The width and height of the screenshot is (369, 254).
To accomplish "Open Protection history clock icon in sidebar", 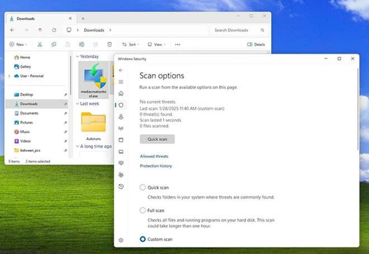I will [x=121, y=186].
